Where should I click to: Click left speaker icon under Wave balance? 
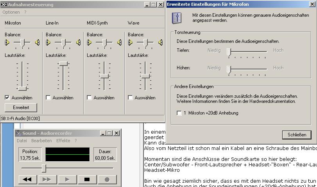coord(130,42)
